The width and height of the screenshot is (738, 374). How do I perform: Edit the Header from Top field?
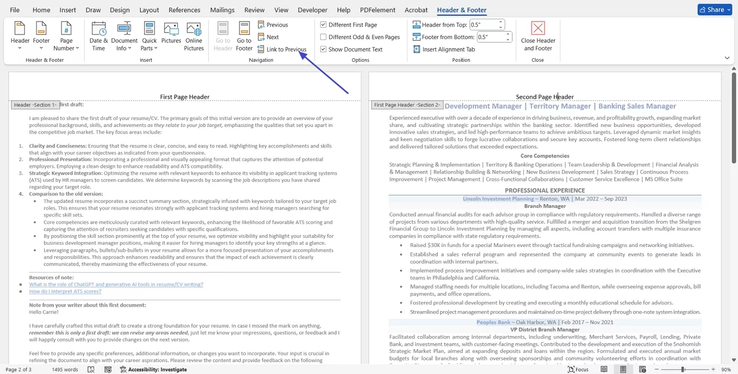click(x=484, y=25)
